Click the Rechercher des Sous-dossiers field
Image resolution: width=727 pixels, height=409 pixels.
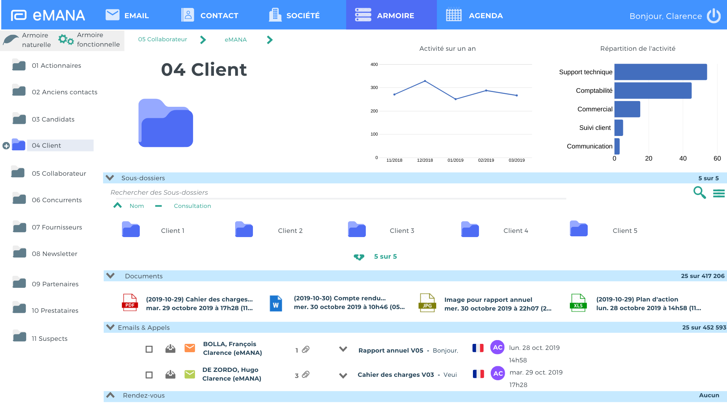click(338, 192)
